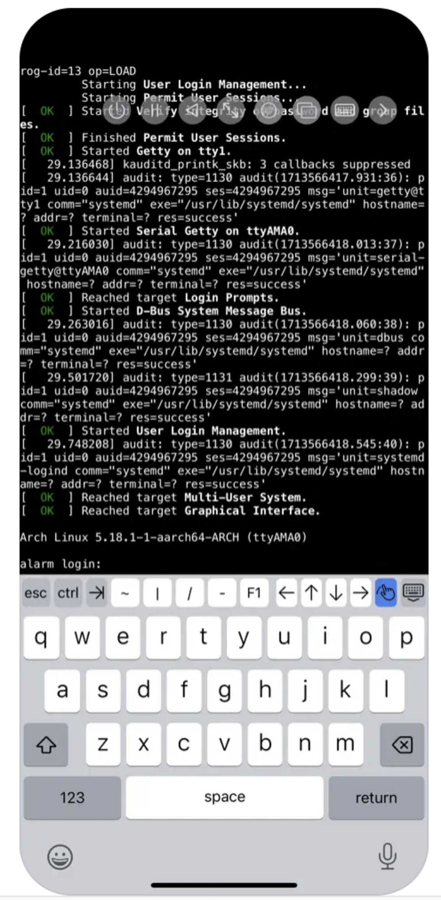Open the disc drive options icon
The image size is (441, 900).
268,110
